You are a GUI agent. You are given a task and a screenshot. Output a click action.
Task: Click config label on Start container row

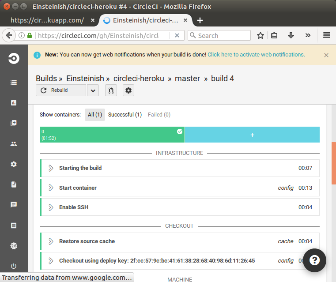[286, 188]
